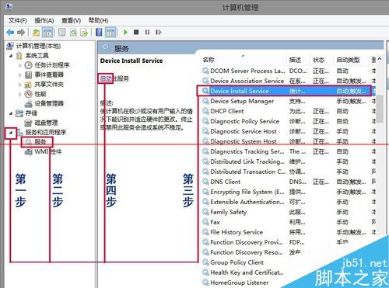
Task: Select Device Setup Manager row
Action: pyautogui.click(x=288, y=101)
